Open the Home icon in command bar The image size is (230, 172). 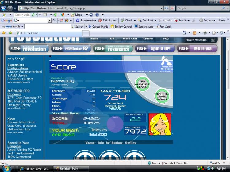click(185, 33)
